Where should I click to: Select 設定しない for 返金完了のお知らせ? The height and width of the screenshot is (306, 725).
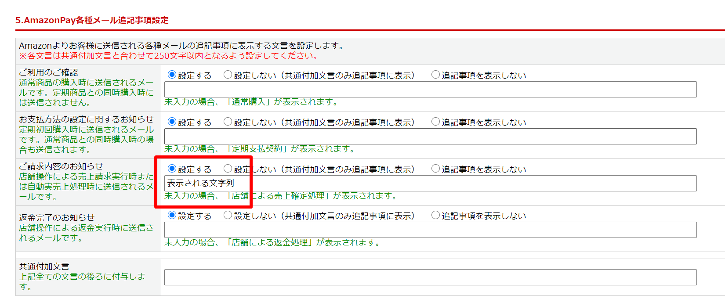coord(228,215)
